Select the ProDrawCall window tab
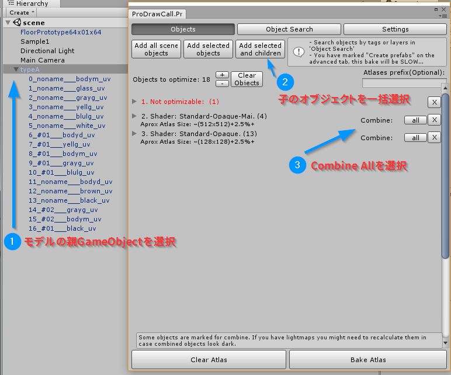The width and height of the screenshot is (451, 375). [x=157, y=14]
